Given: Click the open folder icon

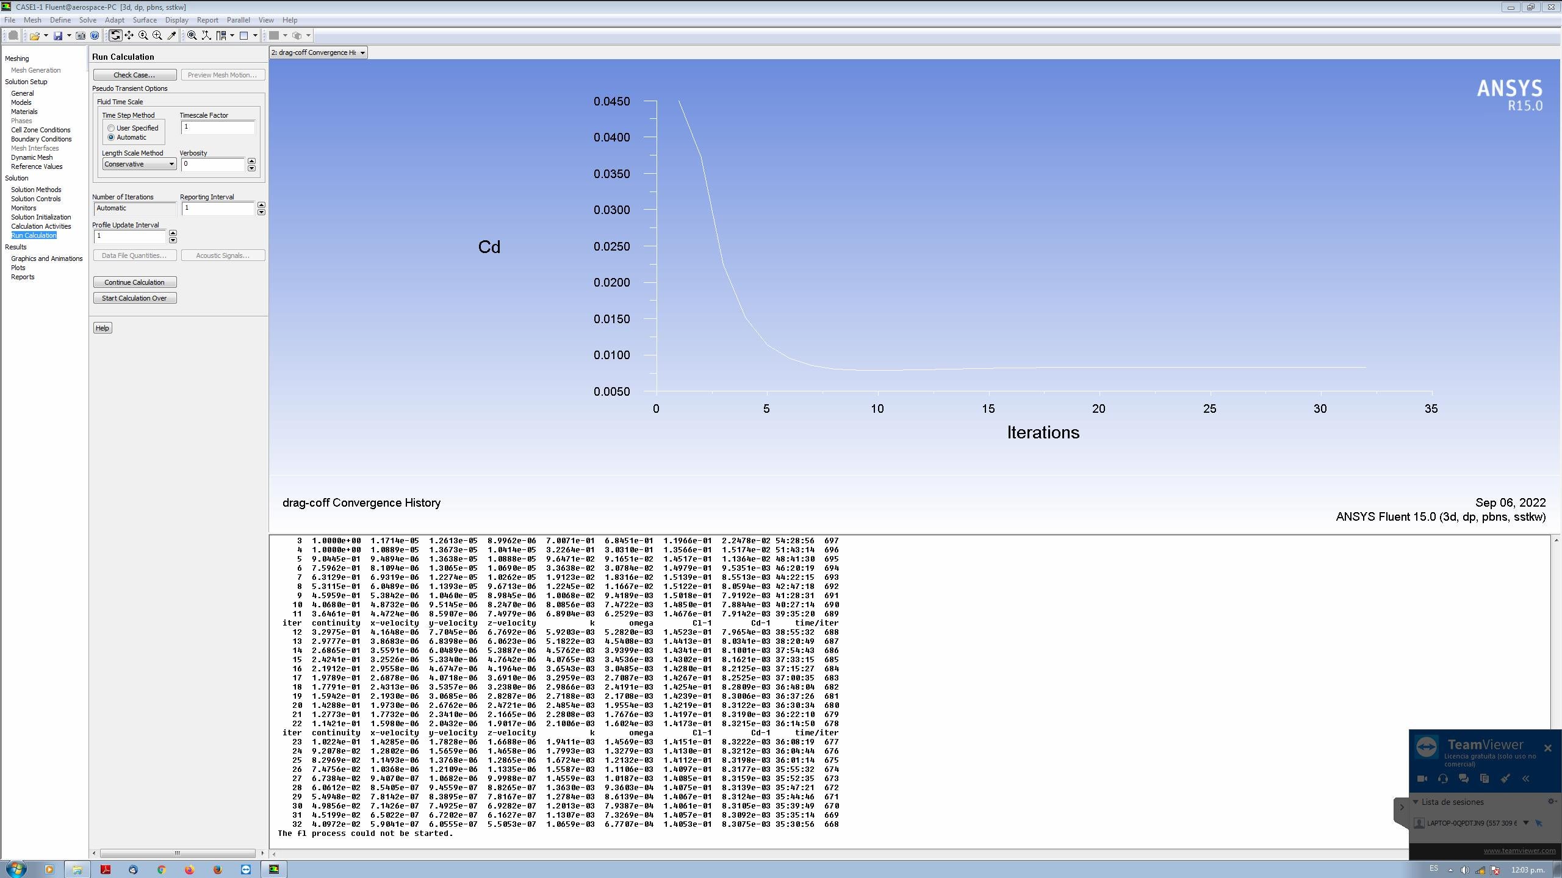Looking at the screenshot, I should [x=35, y=35].
